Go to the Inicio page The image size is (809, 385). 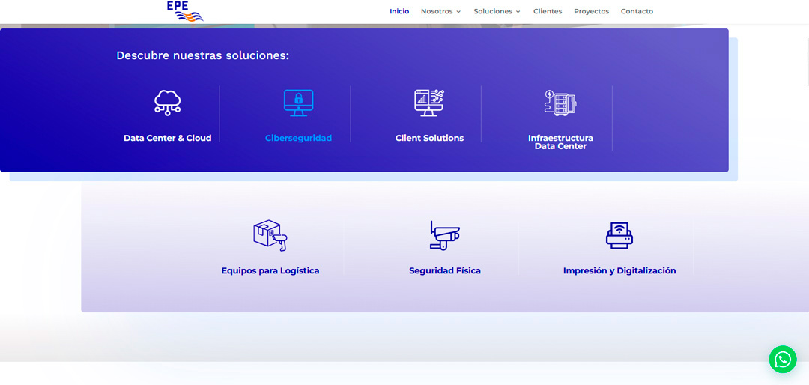(399, 11)
